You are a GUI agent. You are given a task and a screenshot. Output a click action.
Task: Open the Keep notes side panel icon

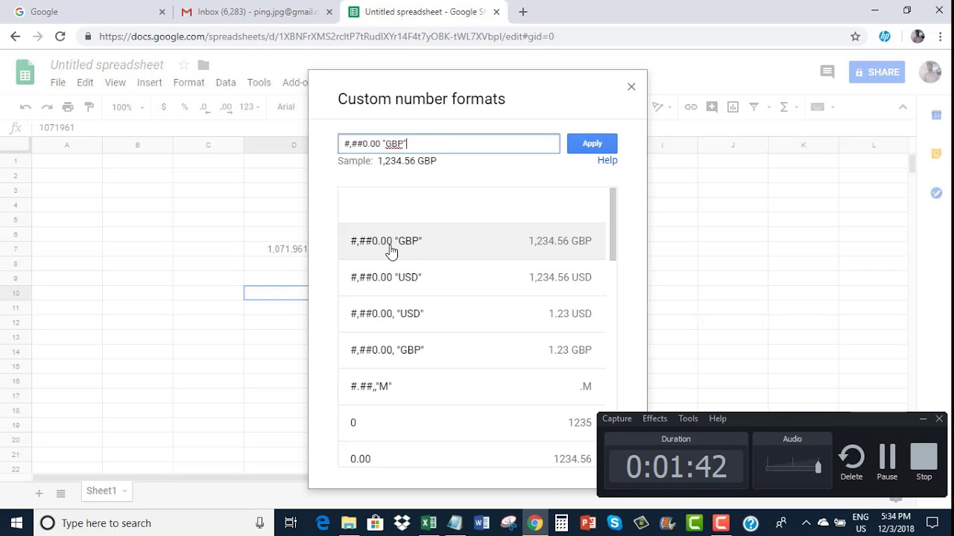click(936, 154)
